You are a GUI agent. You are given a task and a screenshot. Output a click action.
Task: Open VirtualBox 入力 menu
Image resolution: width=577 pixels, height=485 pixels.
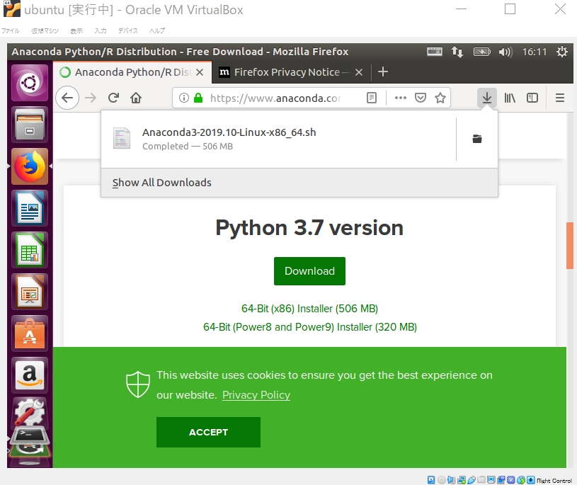point(101,31)
